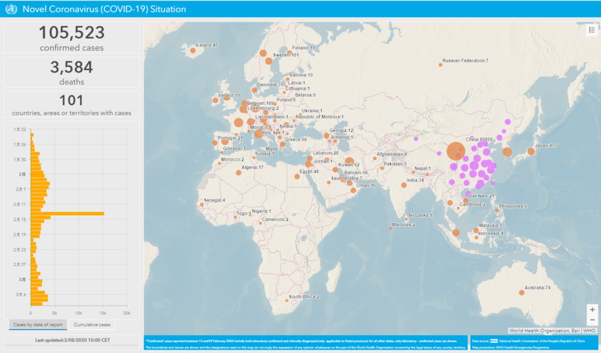Click the 3,584 deaths indicator panel
Screen dimensions: 601x353
coord(71,72)
